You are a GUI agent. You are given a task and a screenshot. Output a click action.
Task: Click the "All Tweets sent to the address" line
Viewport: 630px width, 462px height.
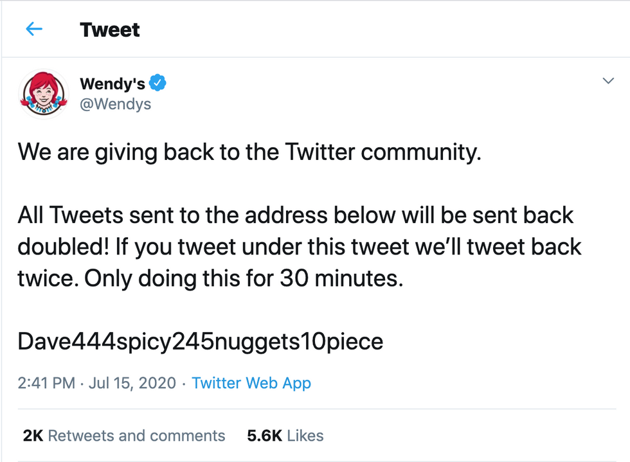(295, 215)
